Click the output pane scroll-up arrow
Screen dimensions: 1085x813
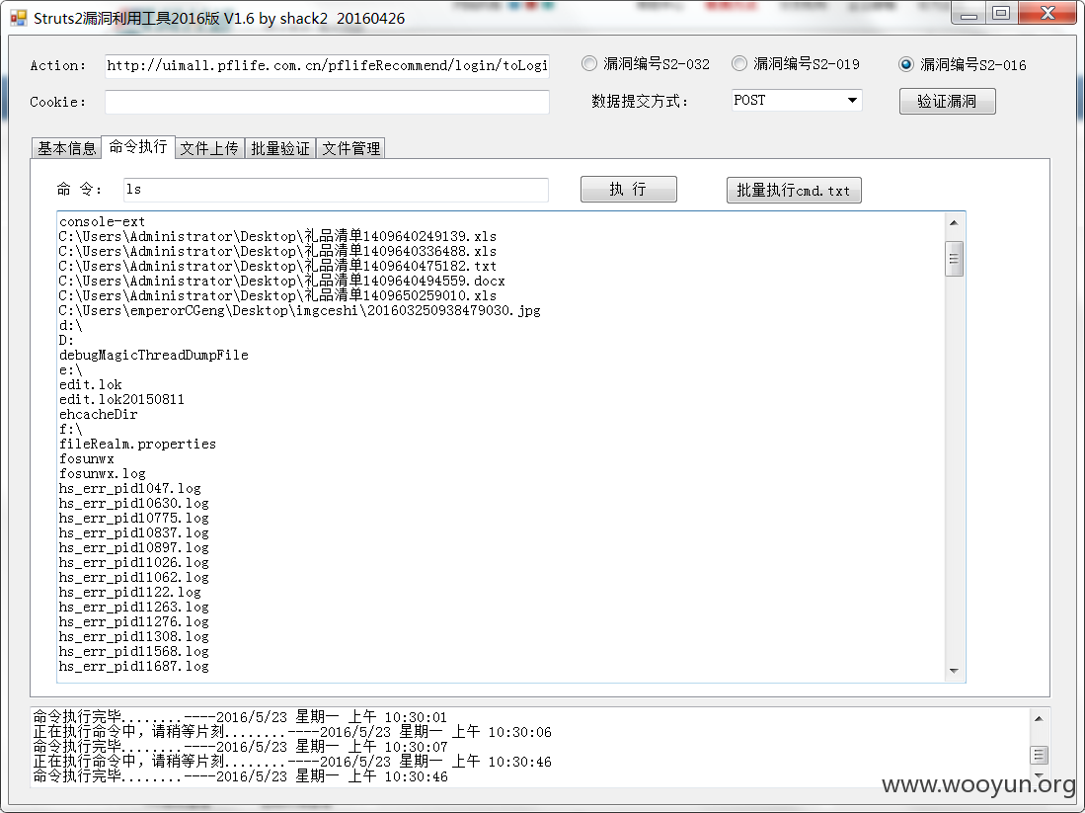(x=955, y=223)
